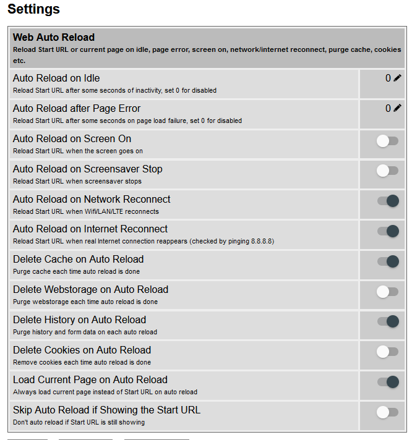Click the Auto Reload on Idle value 0
Screen dimensions: 412x440
pos(388,78)
